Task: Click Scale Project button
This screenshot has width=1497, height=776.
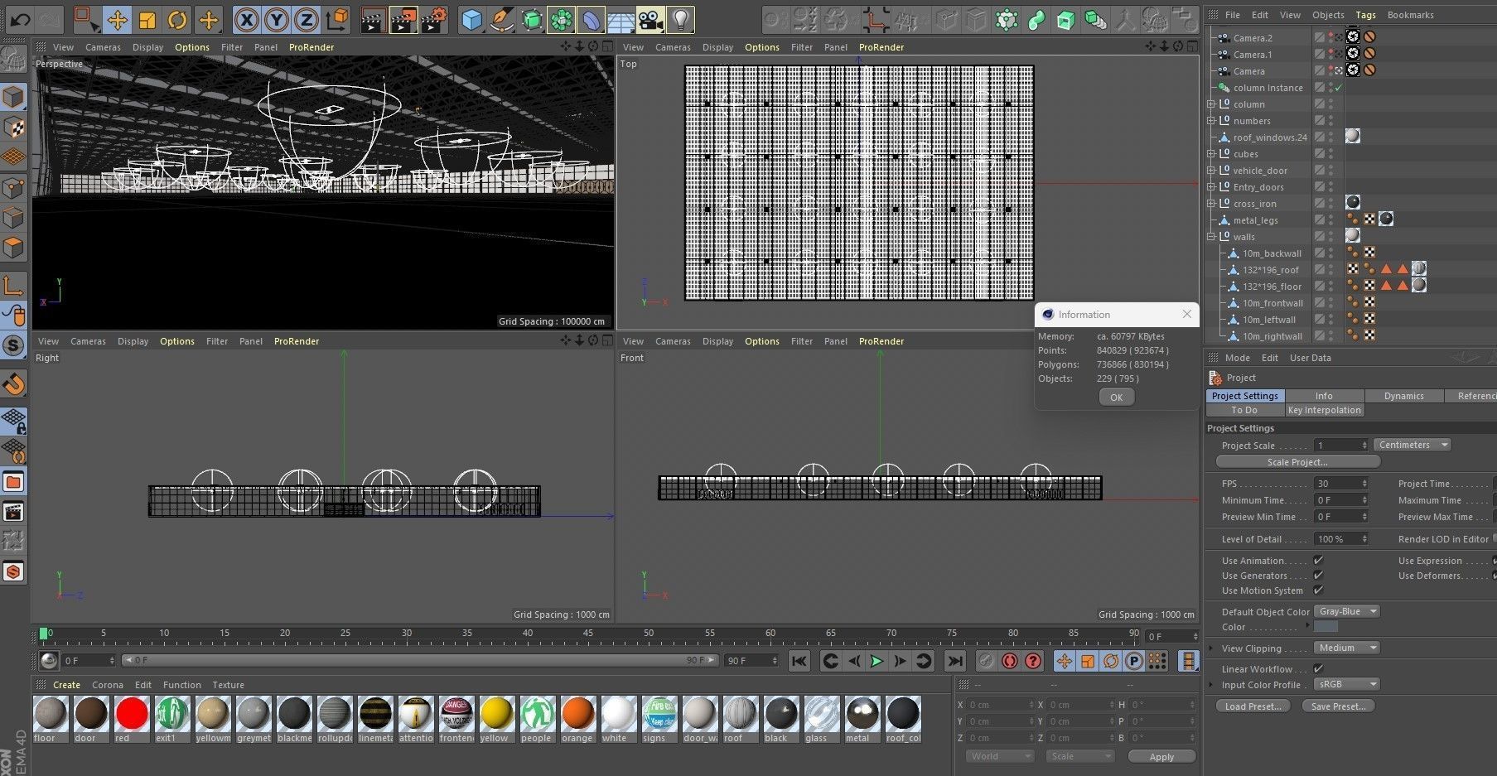Action: click(1297, 462)
